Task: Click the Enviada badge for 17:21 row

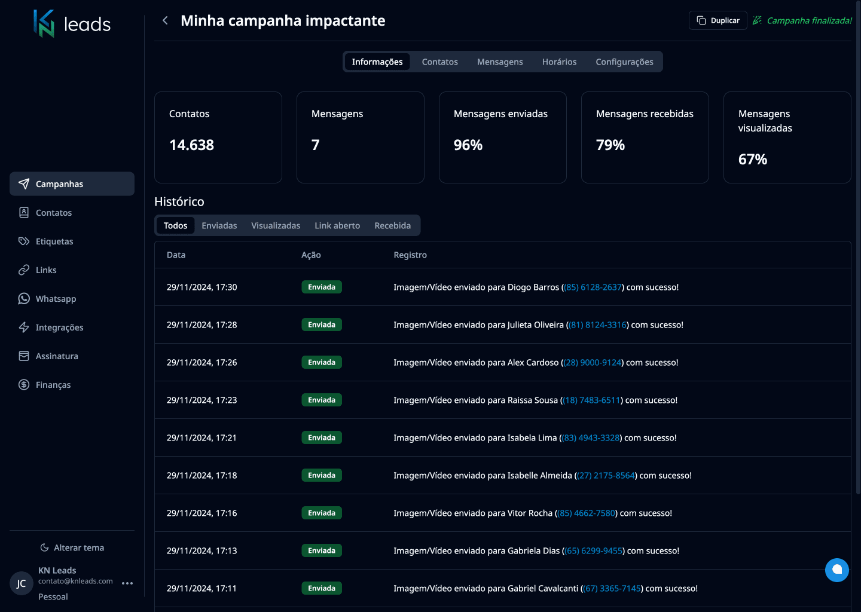Action: [x=322, y=437]
